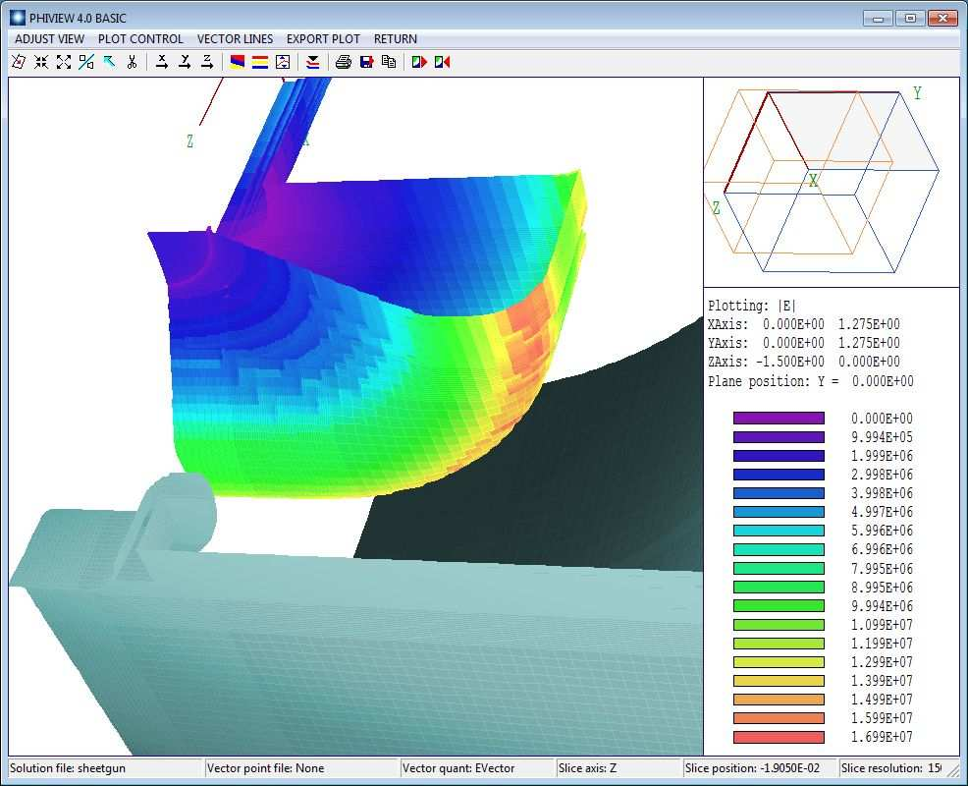Copy plot to clipboard icon

point(389,62)
